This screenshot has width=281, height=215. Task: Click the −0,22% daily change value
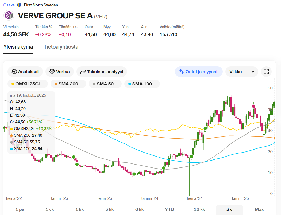(43, 34)
